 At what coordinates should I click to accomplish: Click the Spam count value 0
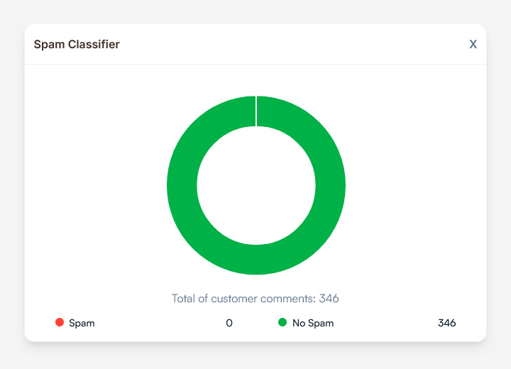tap(229, 323)
